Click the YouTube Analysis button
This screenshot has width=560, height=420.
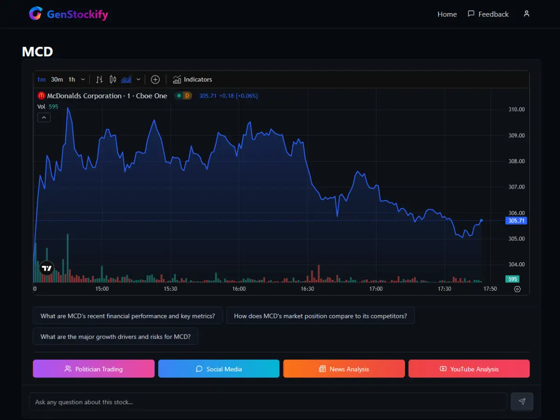point(469,369)
